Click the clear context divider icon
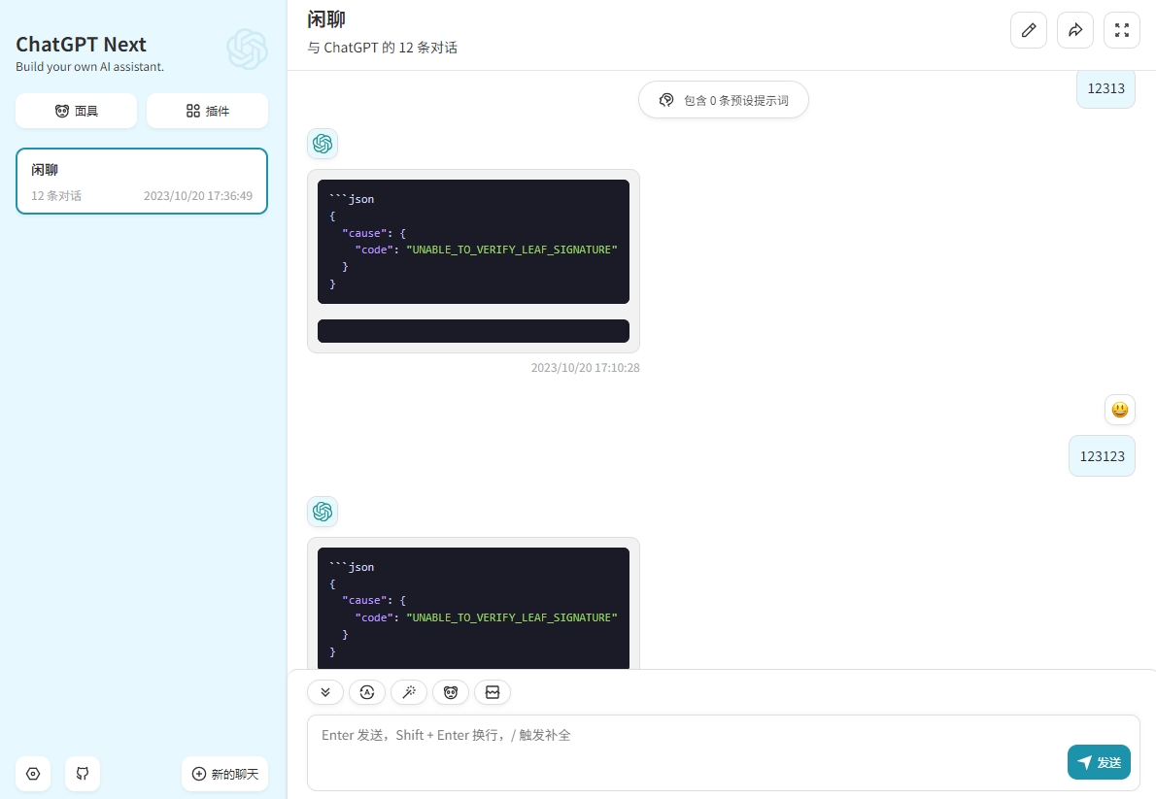 (x=493, y=692)
